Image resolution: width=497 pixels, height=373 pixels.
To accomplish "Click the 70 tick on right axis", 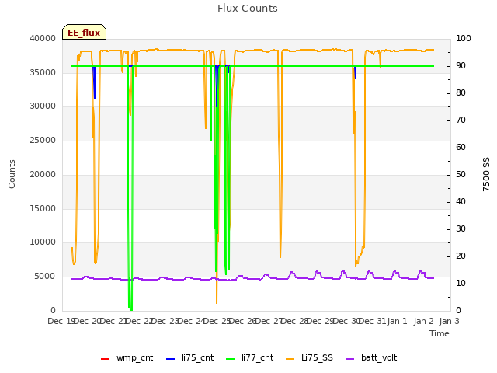I will pyautogui.click(x=461, y=120).
